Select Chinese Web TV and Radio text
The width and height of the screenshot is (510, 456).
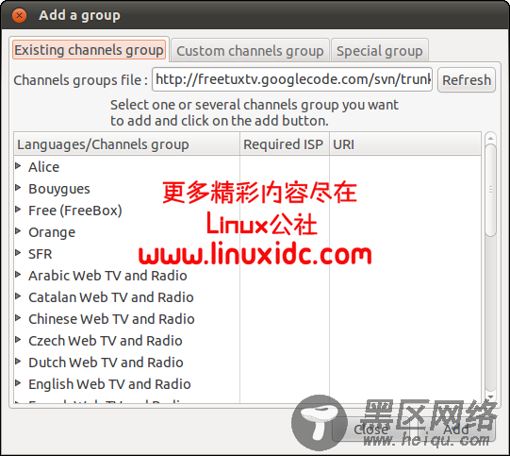coord(111,319)
